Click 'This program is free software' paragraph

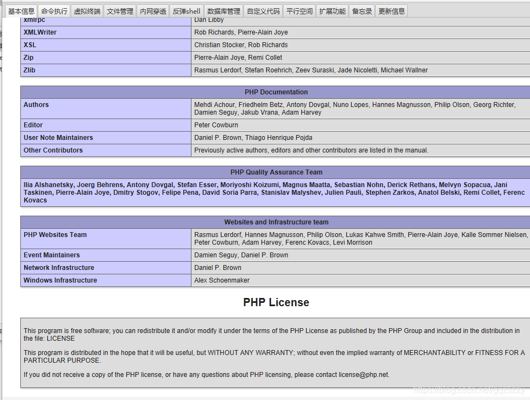[x=272, y=335]
